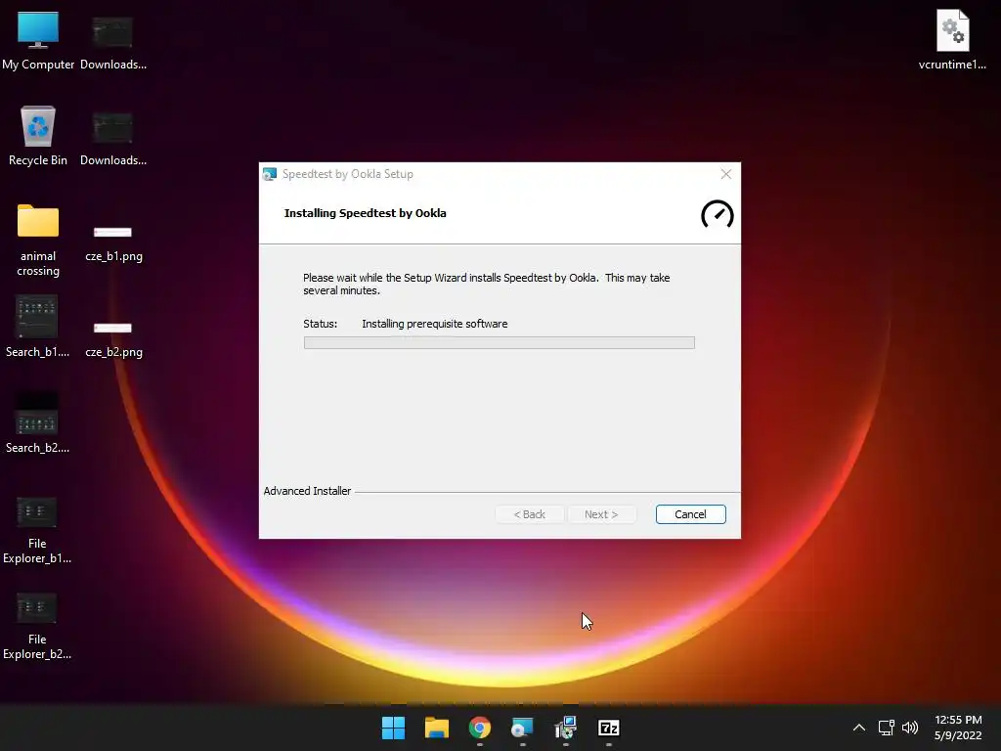Open Google Chrome from the taskbar
The width and height of the screenshot is (1001, 751).
point(479,728)
